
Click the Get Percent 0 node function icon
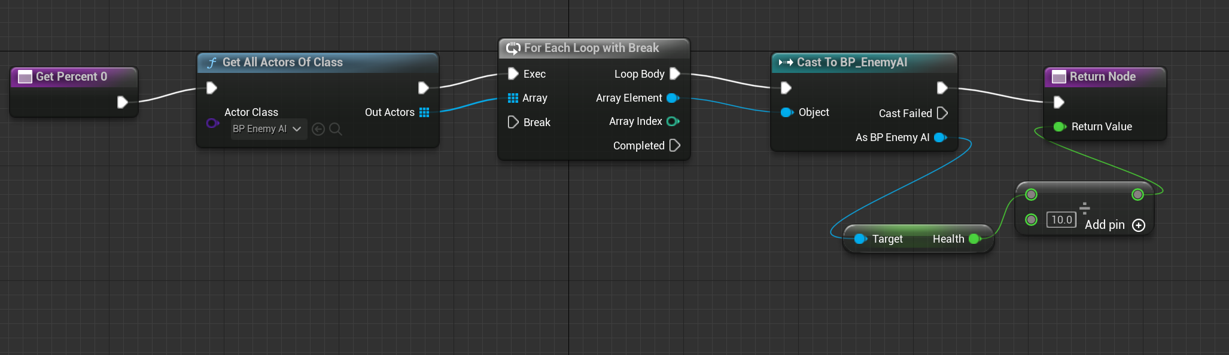point(25,76)
